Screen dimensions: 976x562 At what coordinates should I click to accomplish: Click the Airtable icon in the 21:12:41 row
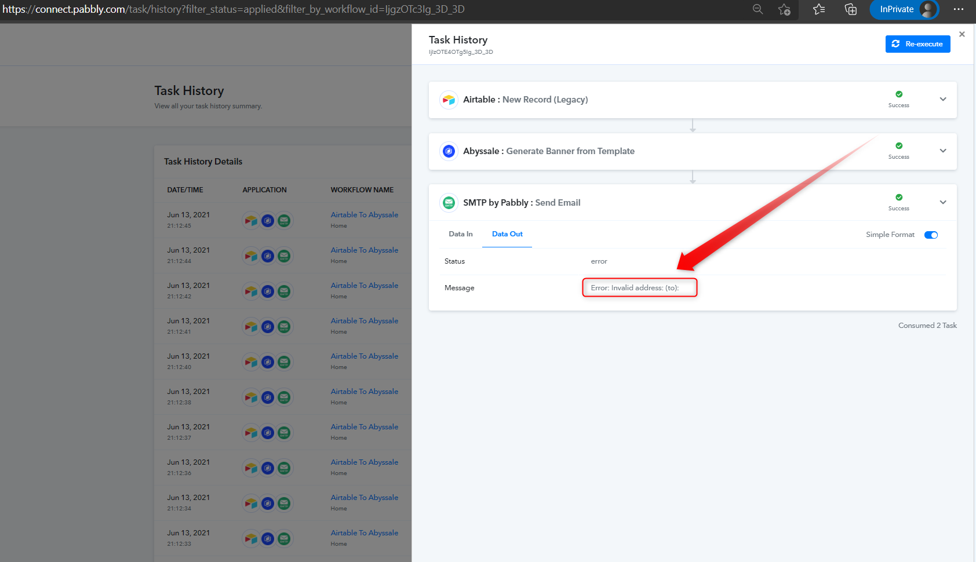(x=251, y=326)
